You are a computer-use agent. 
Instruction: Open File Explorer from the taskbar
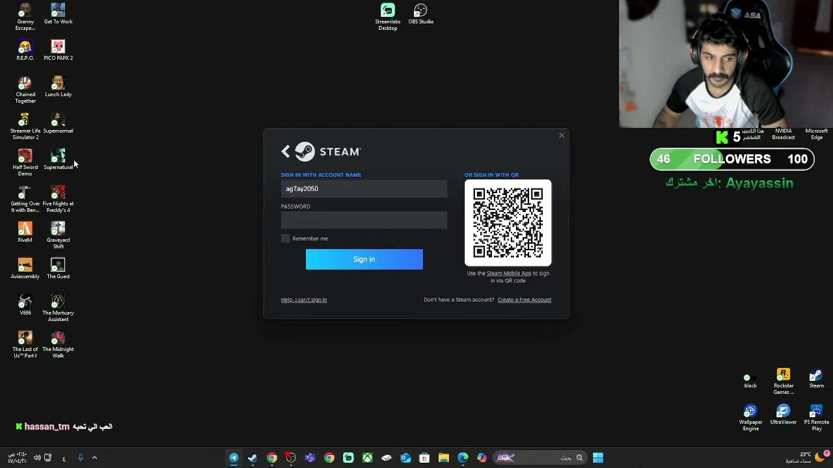pos(443,458)
